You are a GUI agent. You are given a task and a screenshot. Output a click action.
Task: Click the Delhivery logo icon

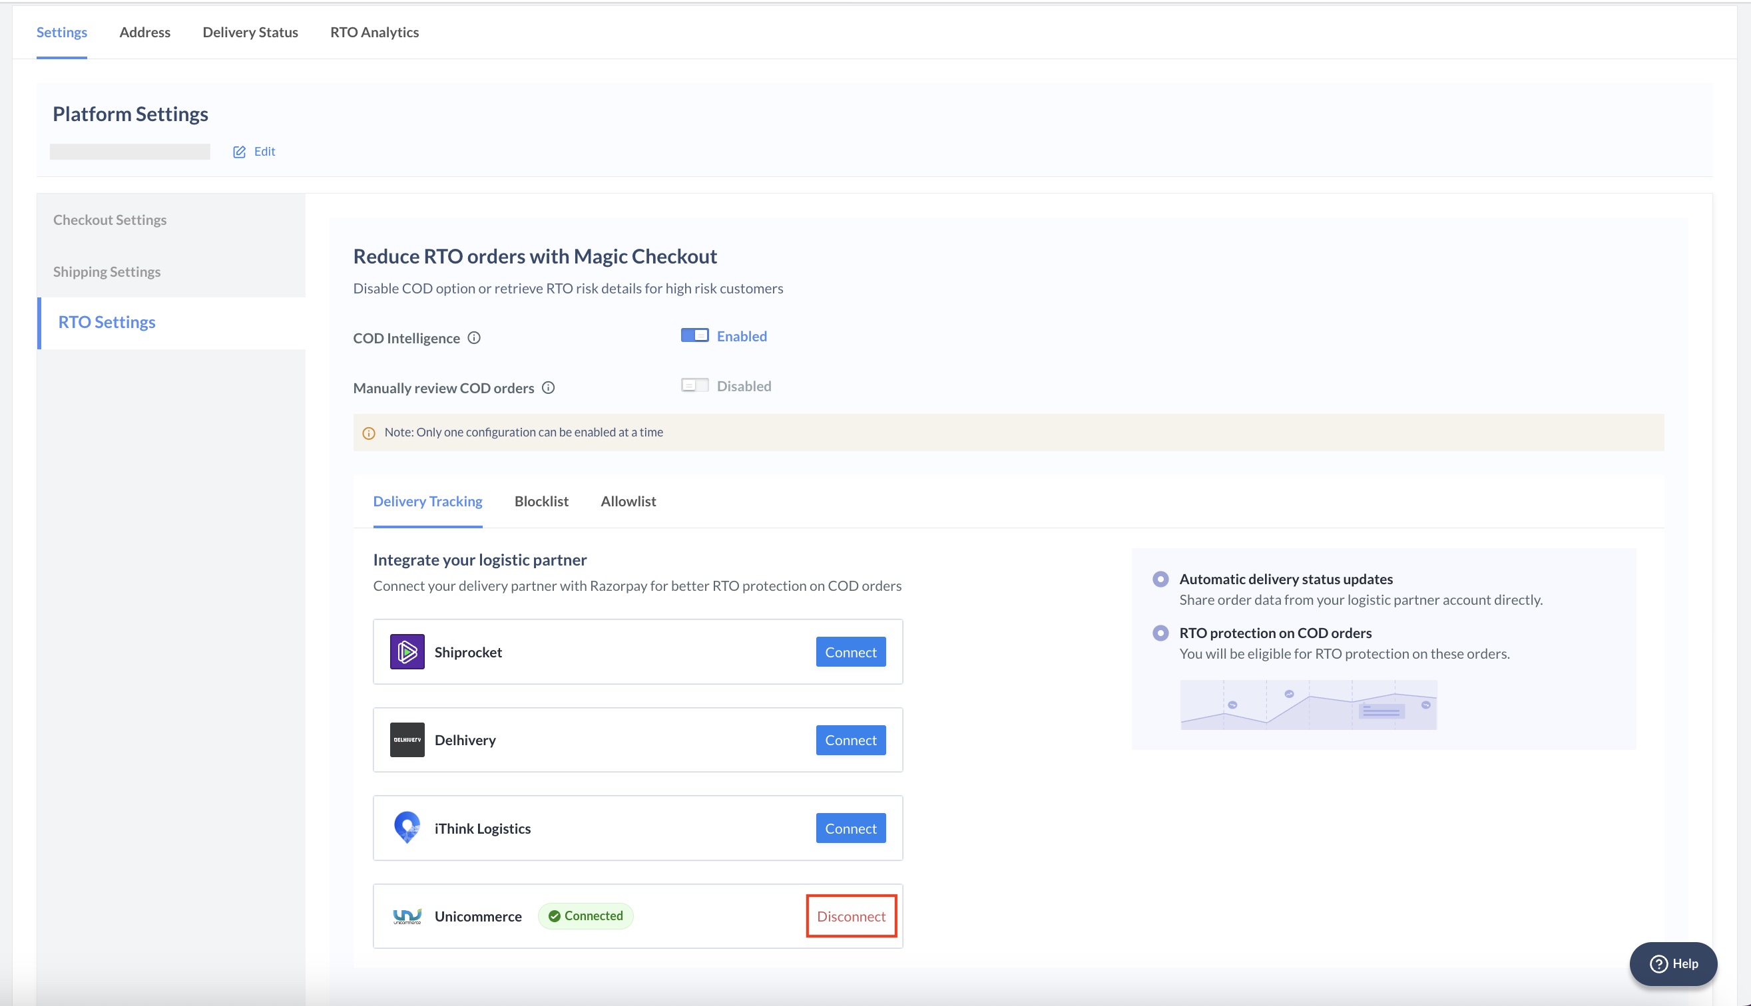point(407,739)
